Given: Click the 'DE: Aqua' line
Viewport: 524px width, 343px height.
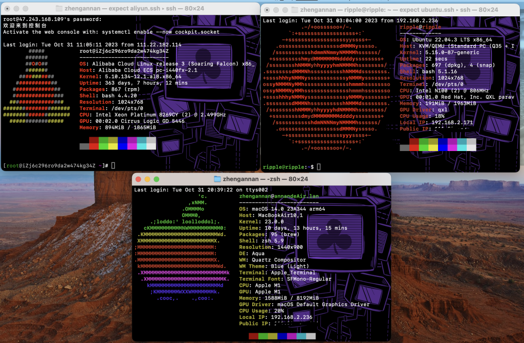Looking at the screenshot, I should [x=252, y=253].
